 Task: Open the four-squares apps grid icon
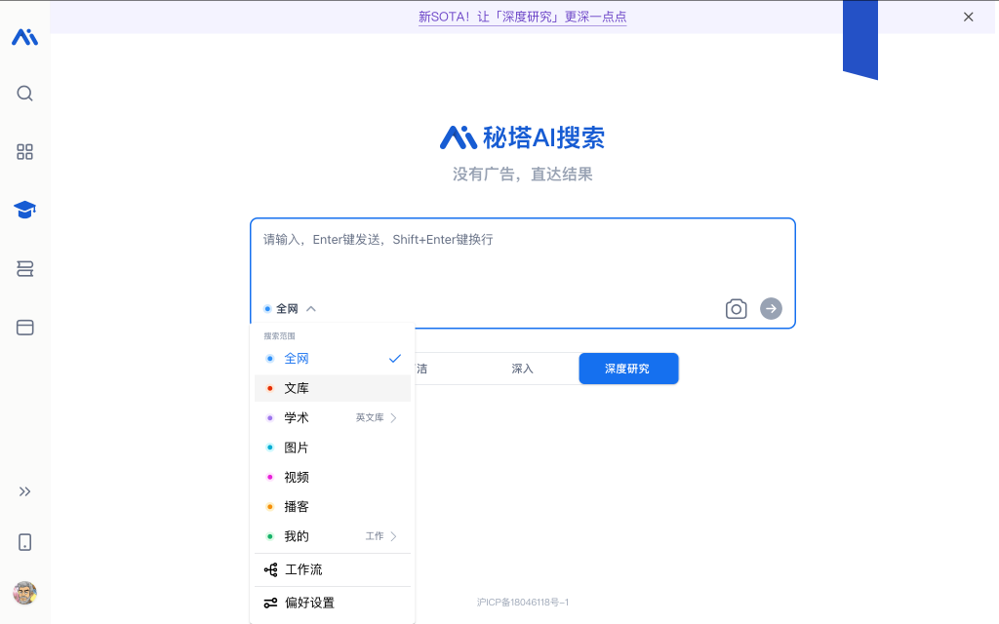tap(24, 151)
